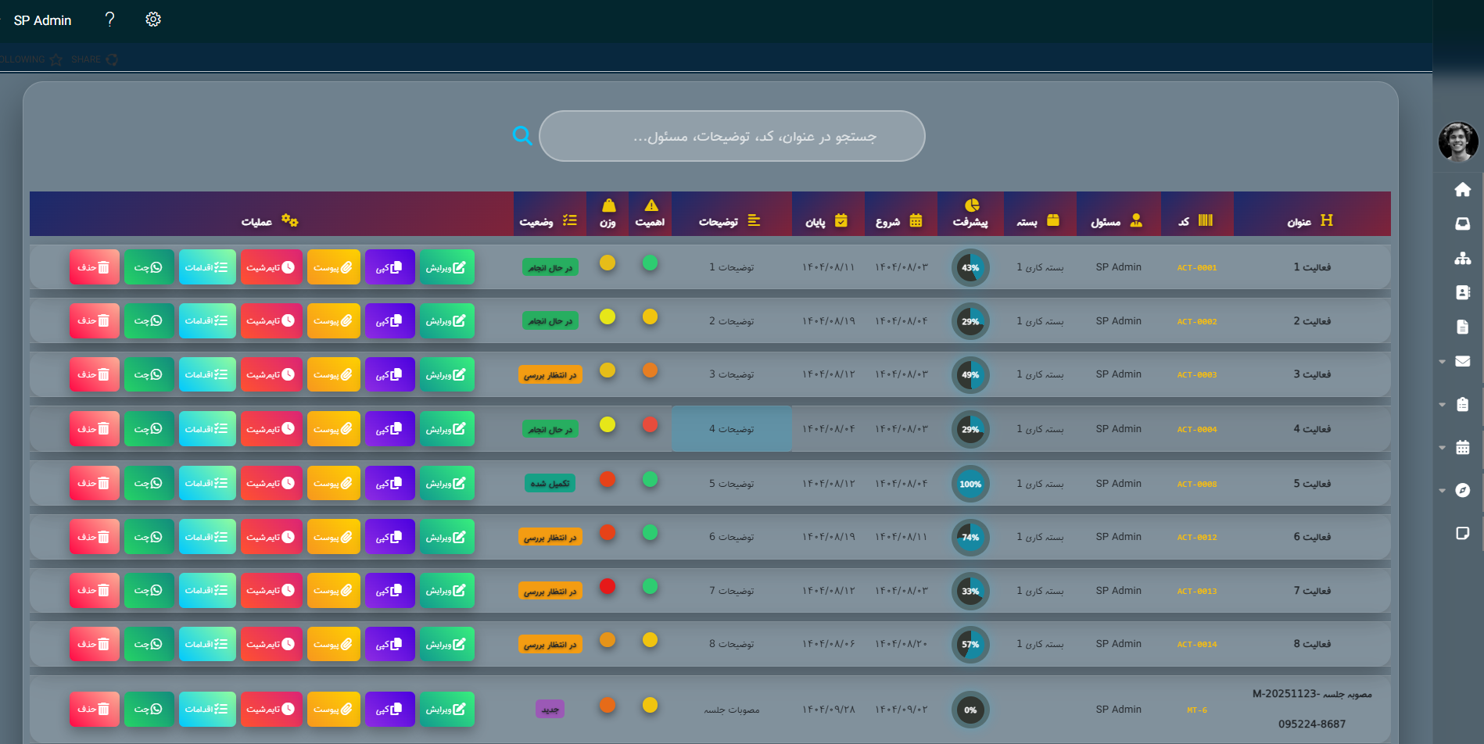Click the organization chart sidebar icon

coord(1462,259)
